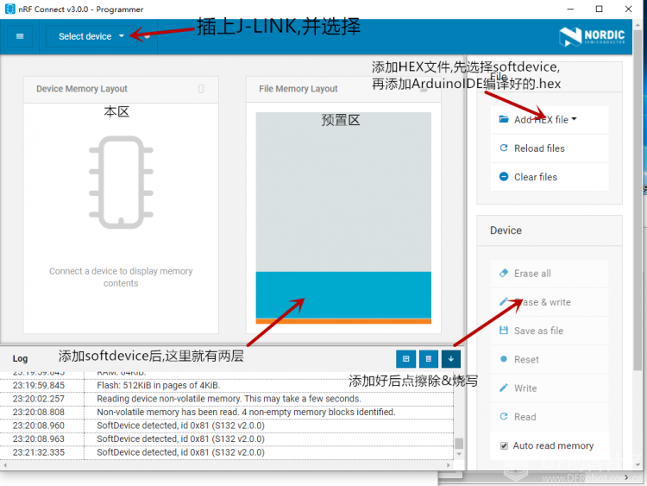647x486 pixels.
Task: Toggle log autoscroll down-arrow button
Action: tap(451, 359)
